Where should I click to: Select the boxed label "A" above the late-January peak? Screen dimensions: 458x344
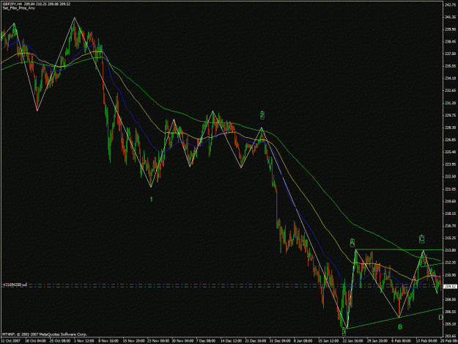tap(352, 243)
